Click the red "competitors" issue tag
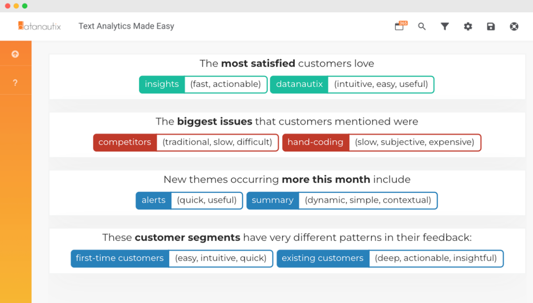 [125, 142]
